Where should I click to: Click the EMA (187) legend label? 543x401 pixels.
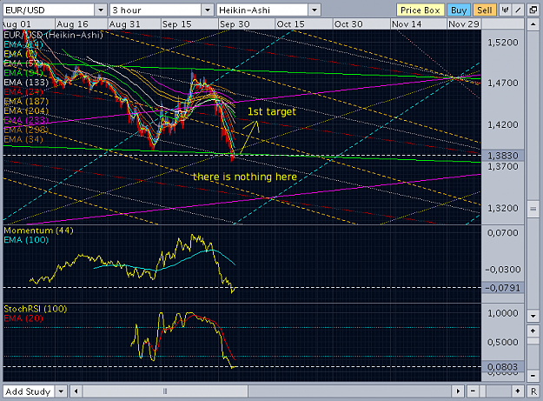[26, 102]
